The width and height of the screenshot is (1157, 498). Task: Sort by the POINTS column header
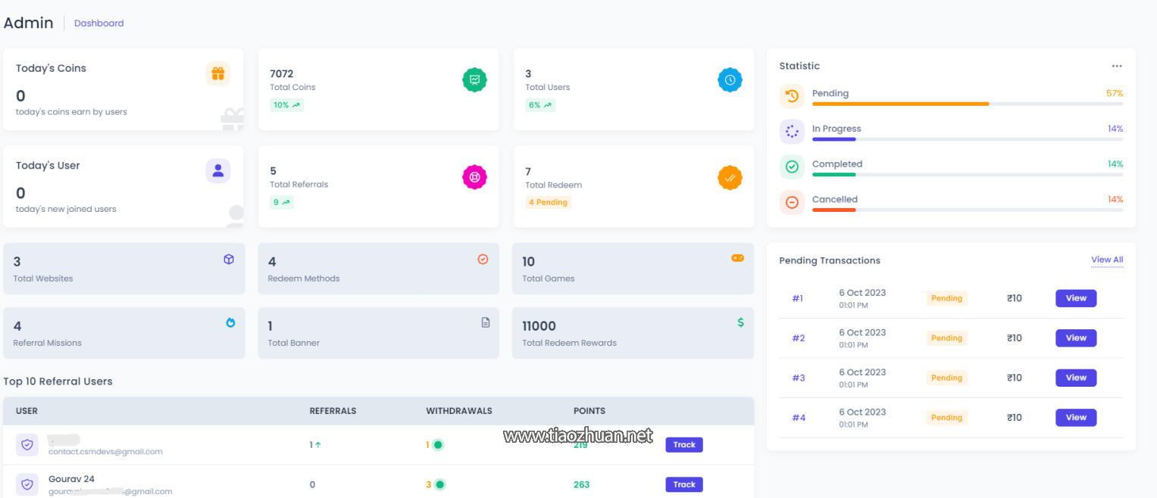[589, 411]
